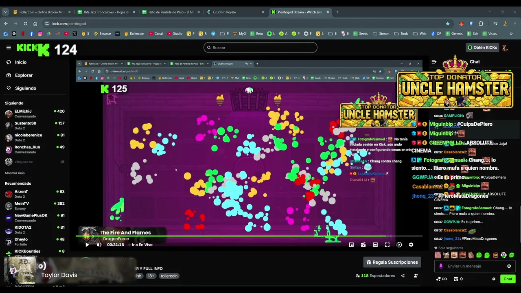The height and width of the screenshot is (293, 521).
Task: Switch to Reto de Perdida de Peso tab
Action: click(x=171, y=12)
